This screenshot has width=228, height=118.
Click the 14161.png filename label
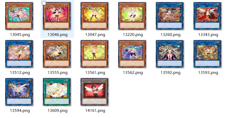click(95, 111)
